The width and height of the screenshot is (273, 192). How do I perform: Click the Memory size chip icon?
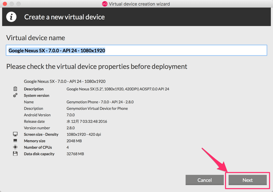[x=15, y=141]
